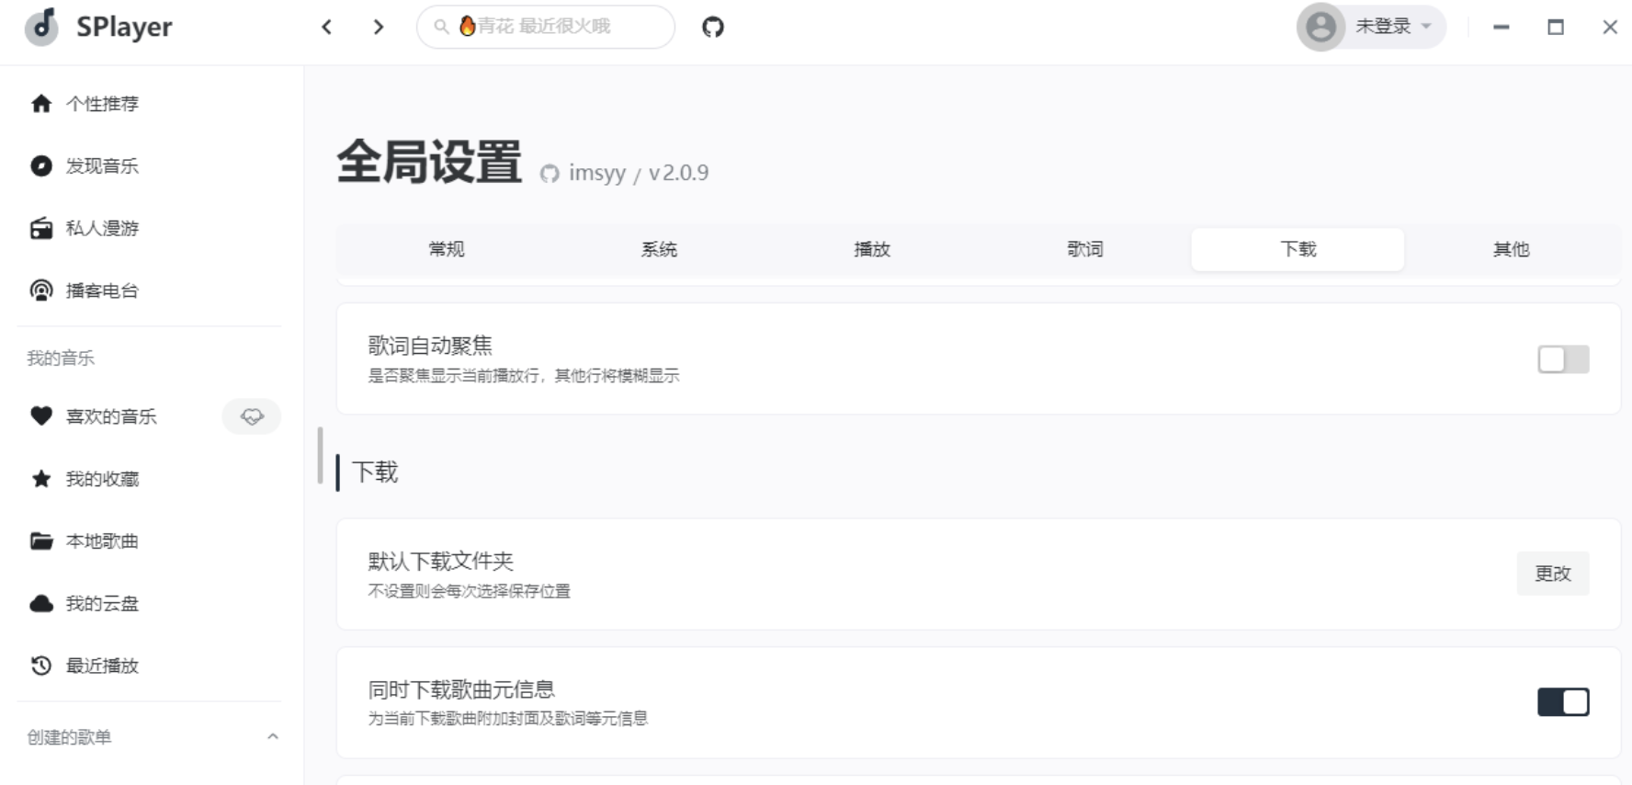Open the GitHub icon beside search
Image resolution: width=1632 pixels, height=785 pixels.
(713, 27)
